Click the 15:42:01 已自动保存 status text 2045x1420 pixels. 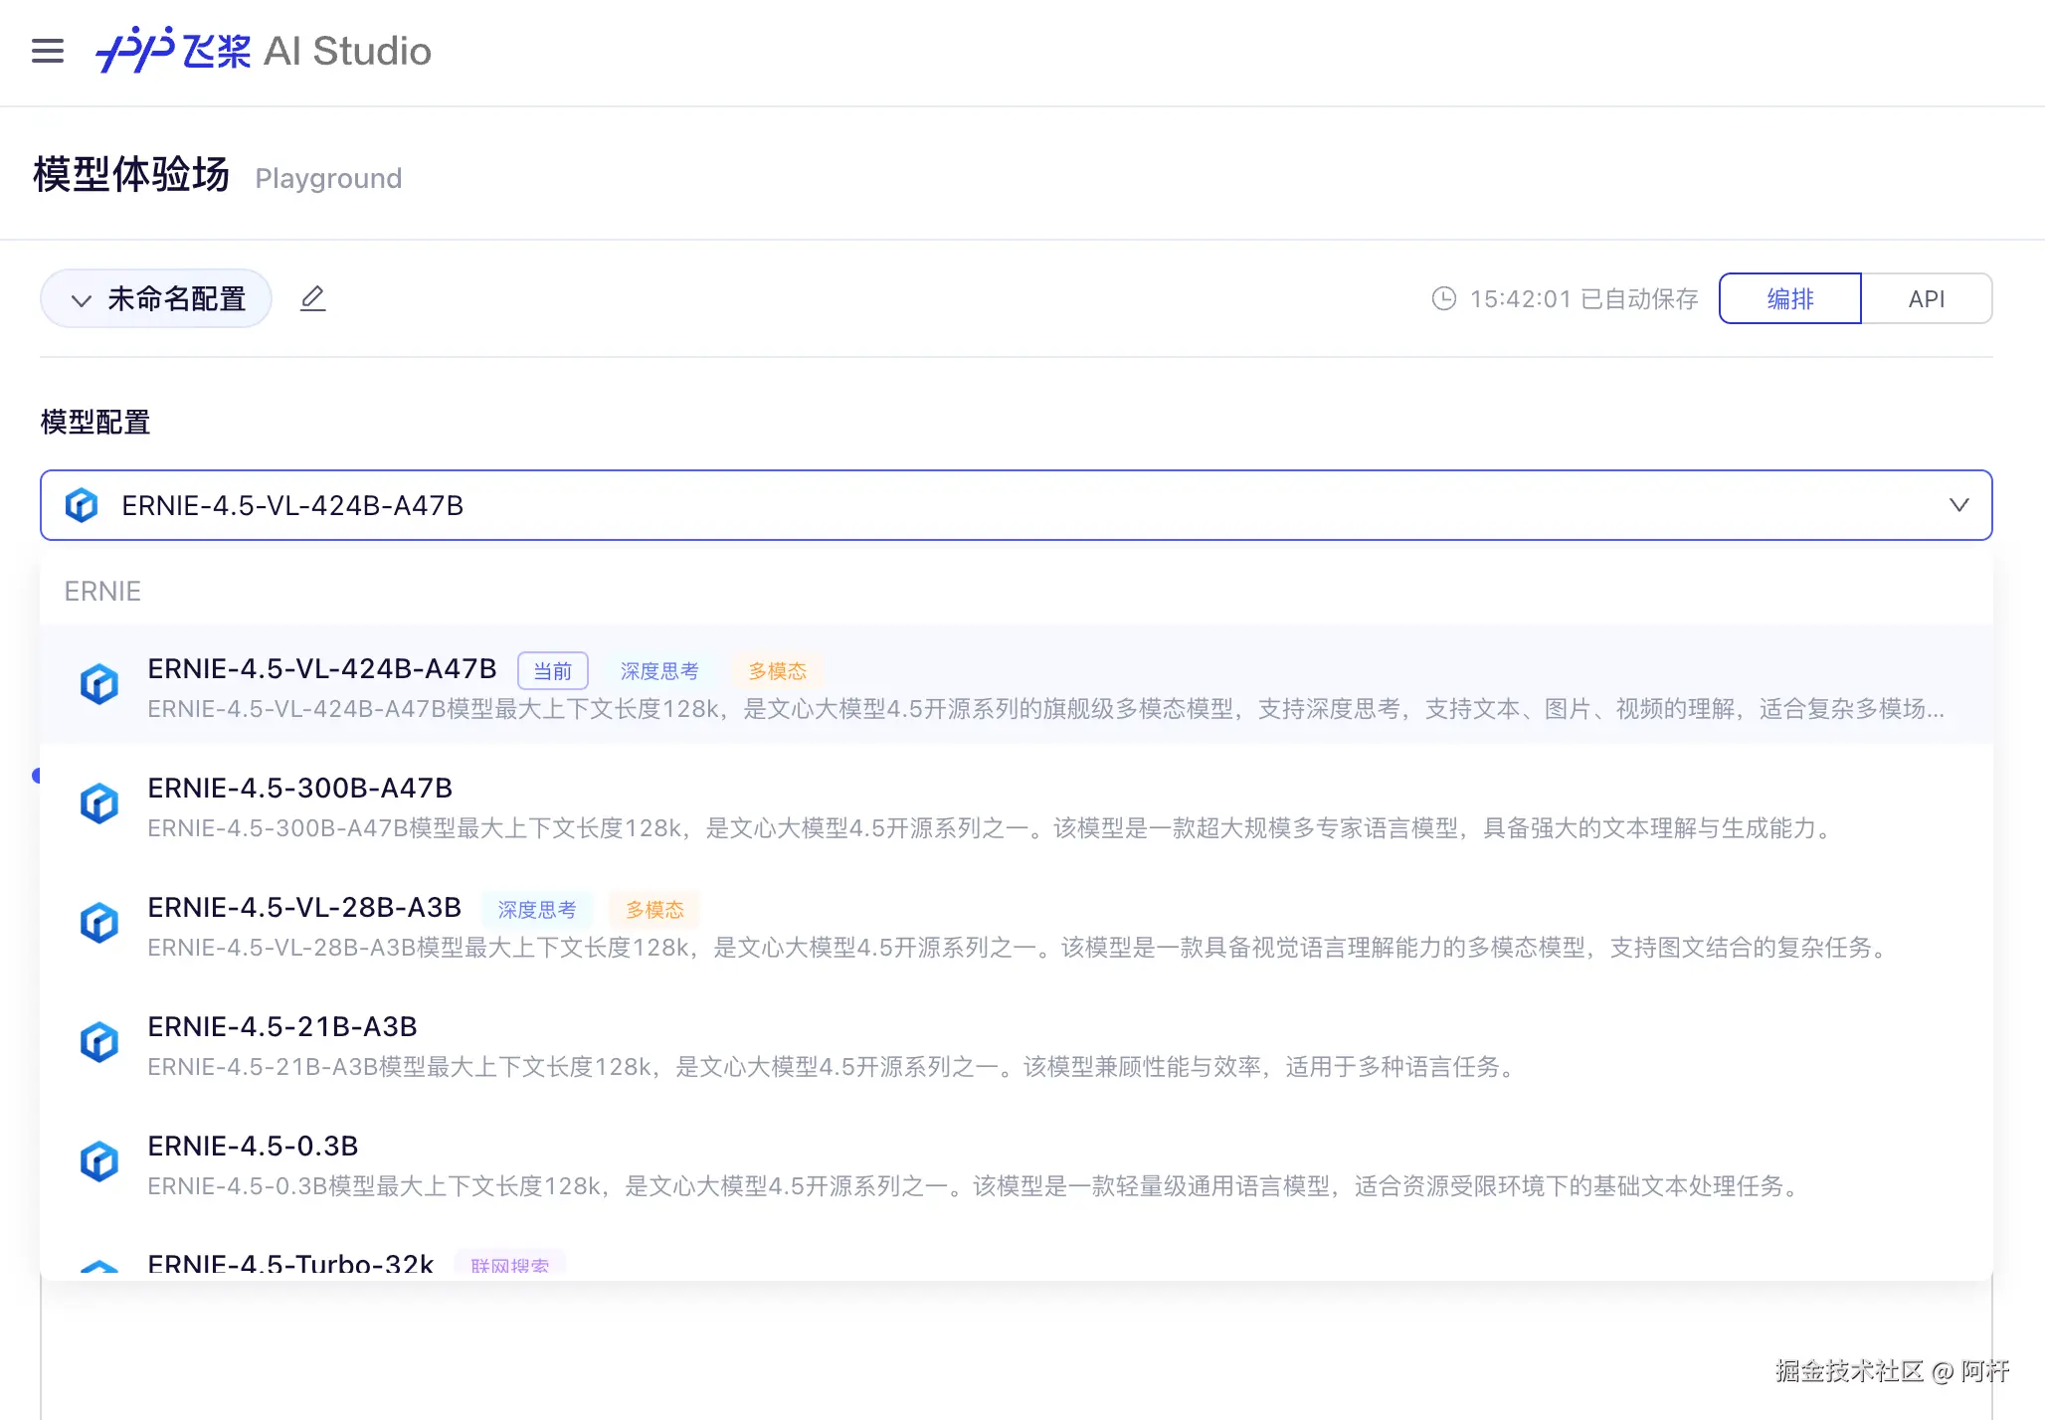(1583, 298)
